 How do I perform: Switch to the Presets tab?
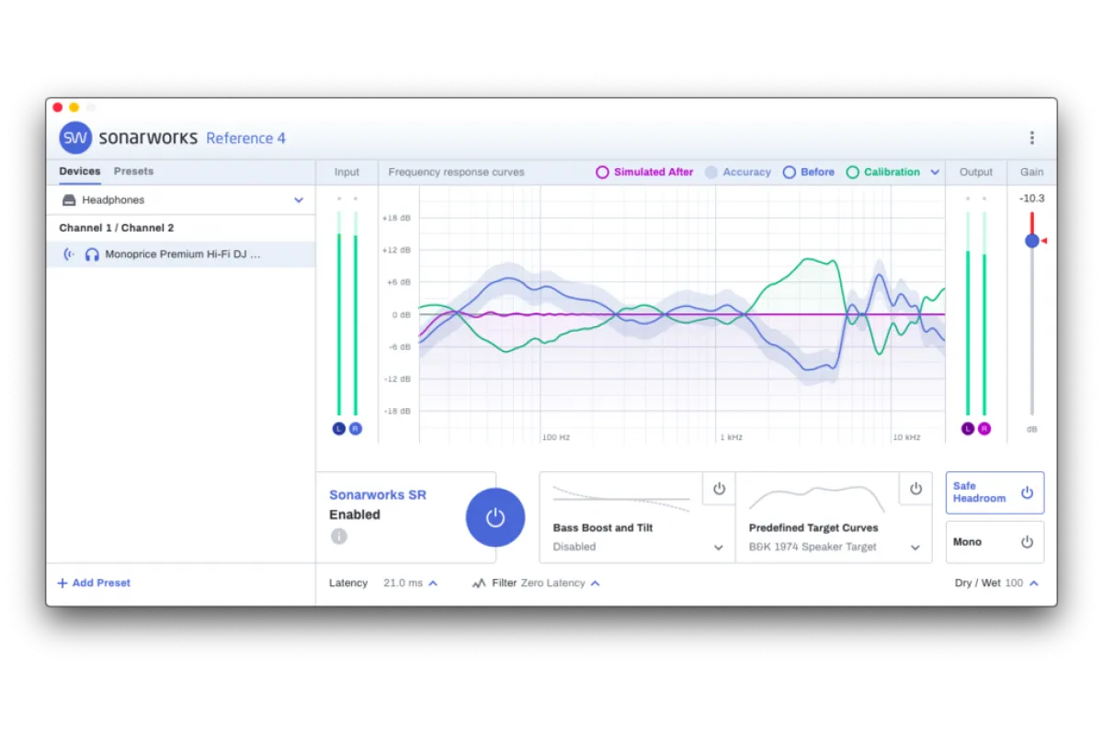point(133,171)
